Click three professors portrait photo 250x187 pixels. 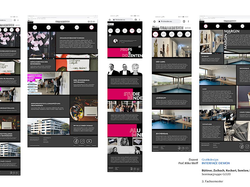click(x=125, y=69)
